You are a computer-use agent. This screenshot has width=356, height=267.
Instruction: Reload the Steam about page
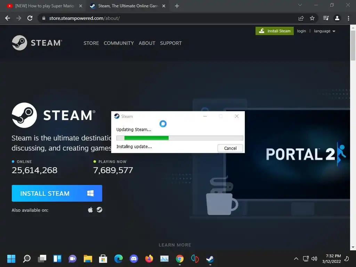click(x=30, y=18)
